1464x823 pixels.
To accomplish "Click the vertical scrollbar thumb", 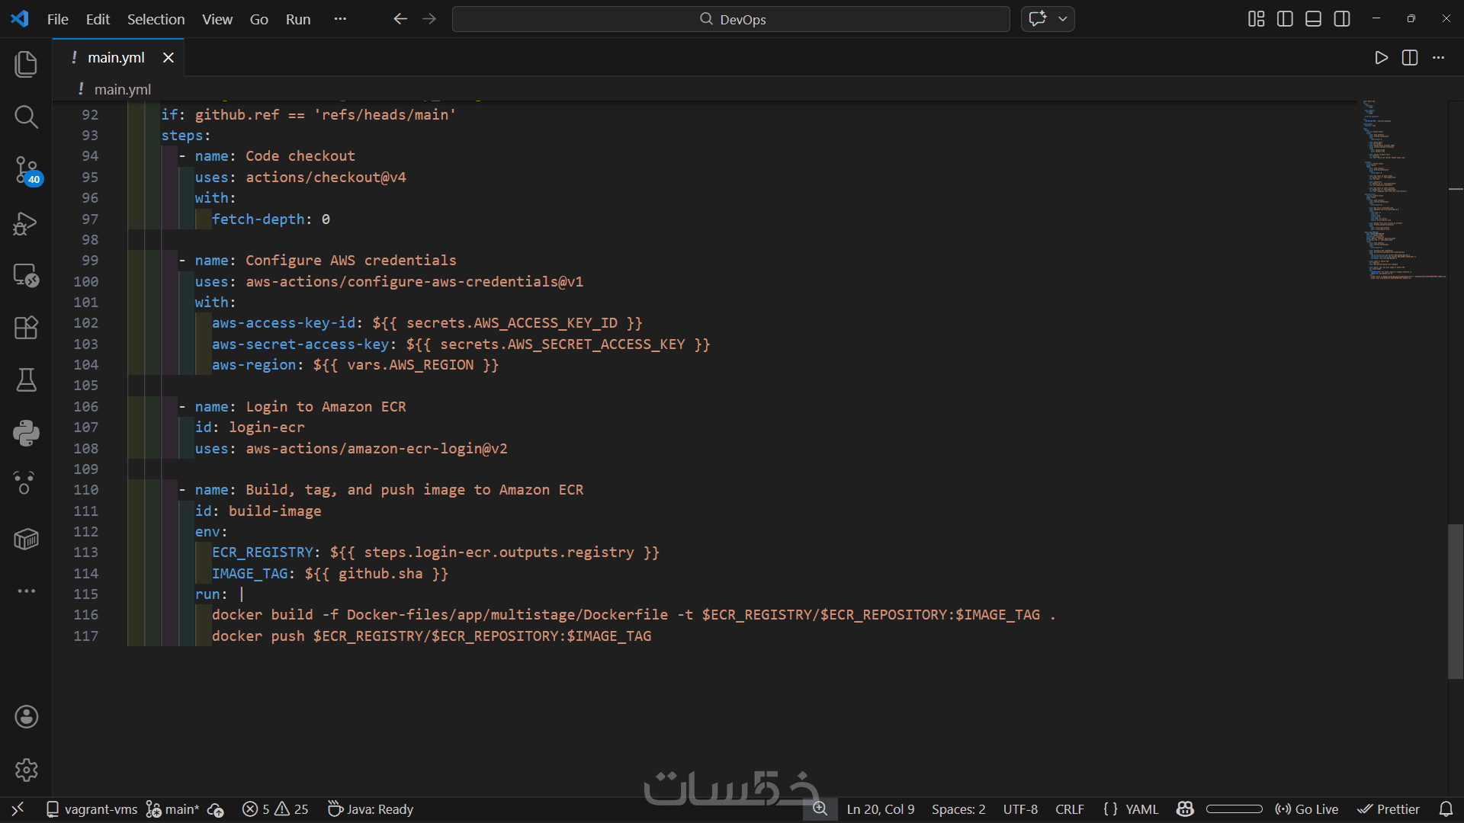I will (1455, 600).
